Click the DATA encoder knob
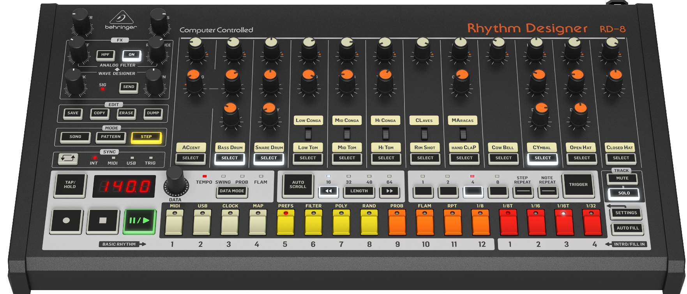This screenshot has height=294, width=687. [x=175, y=181]
